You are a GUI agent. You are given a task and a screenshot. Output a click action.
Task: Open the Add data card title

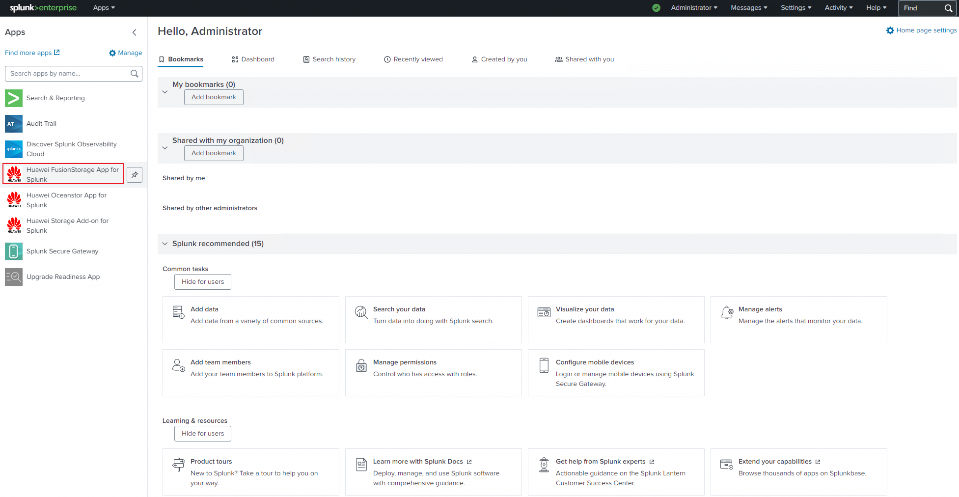(x=204, y=309)
